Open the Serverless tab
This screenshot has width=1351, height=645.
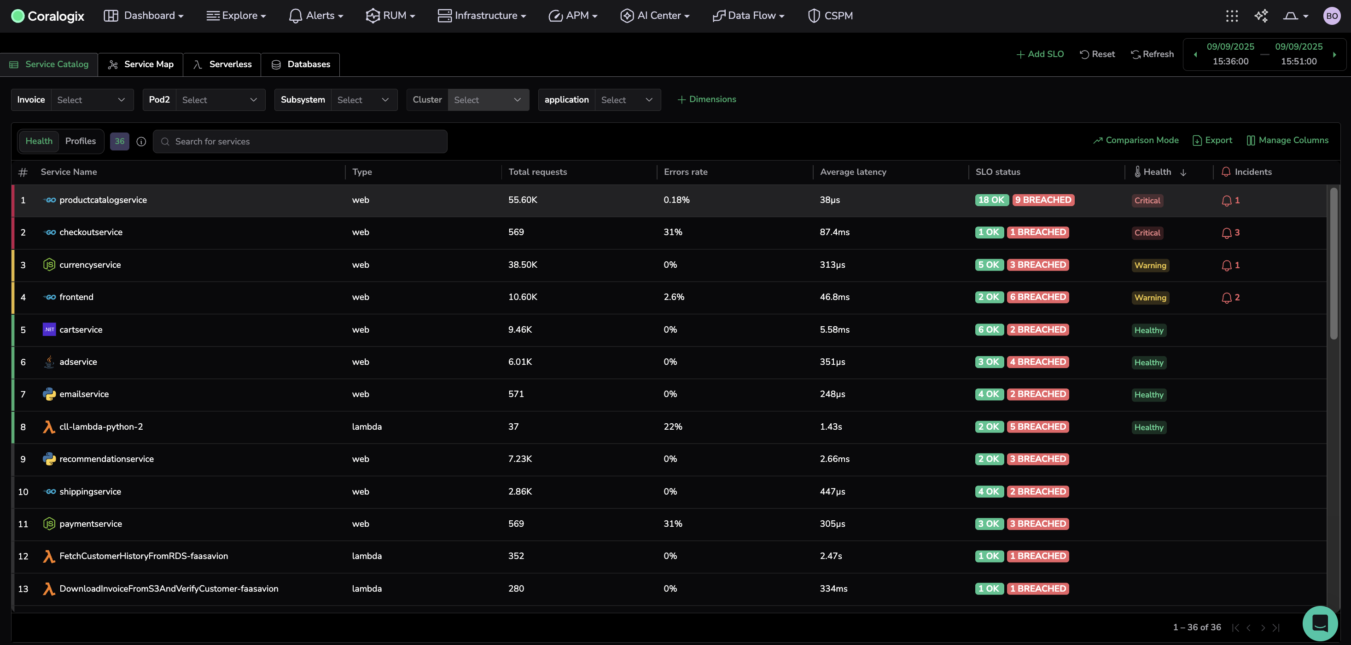click(222, 64)
